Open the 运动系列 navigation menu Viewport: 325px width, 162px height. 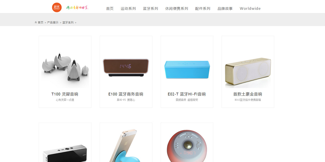coord(128,8)
